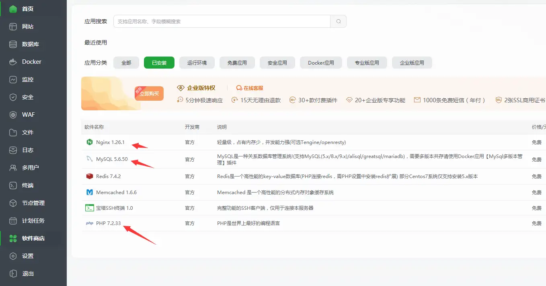This screenshot has height=286, width=546.
Task: Click the WAF shield icon
Action: [14, 114]
